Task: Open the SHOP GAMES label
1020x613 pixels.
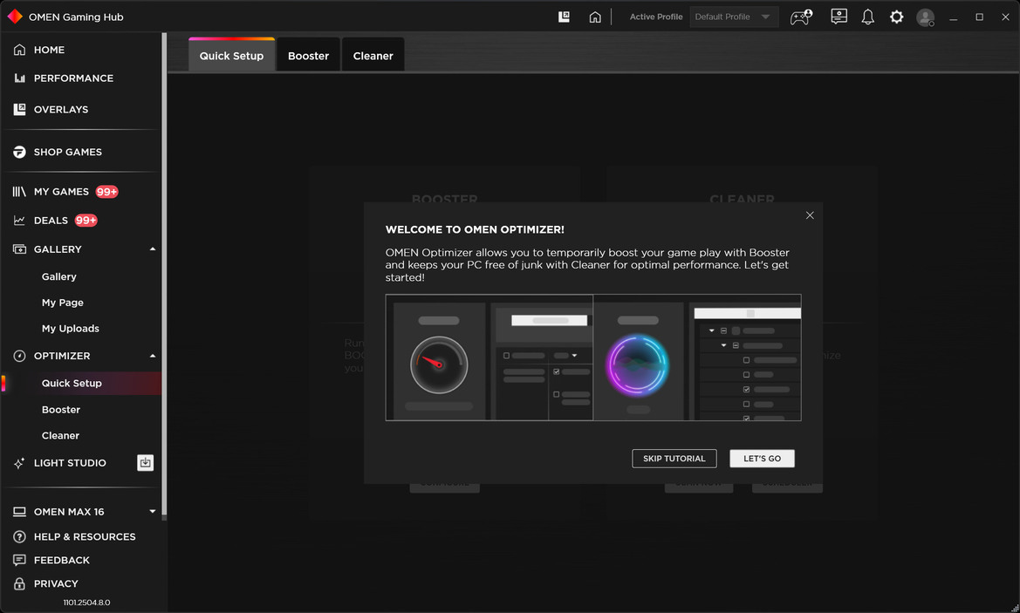Action: 68,152
